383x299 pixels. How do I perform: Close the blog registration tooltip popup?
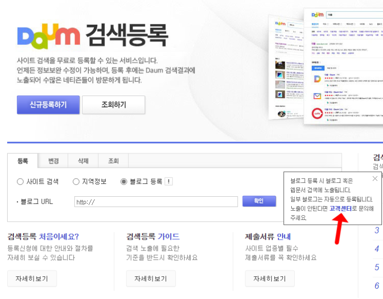pyautogui.click(x=375, y=179)
